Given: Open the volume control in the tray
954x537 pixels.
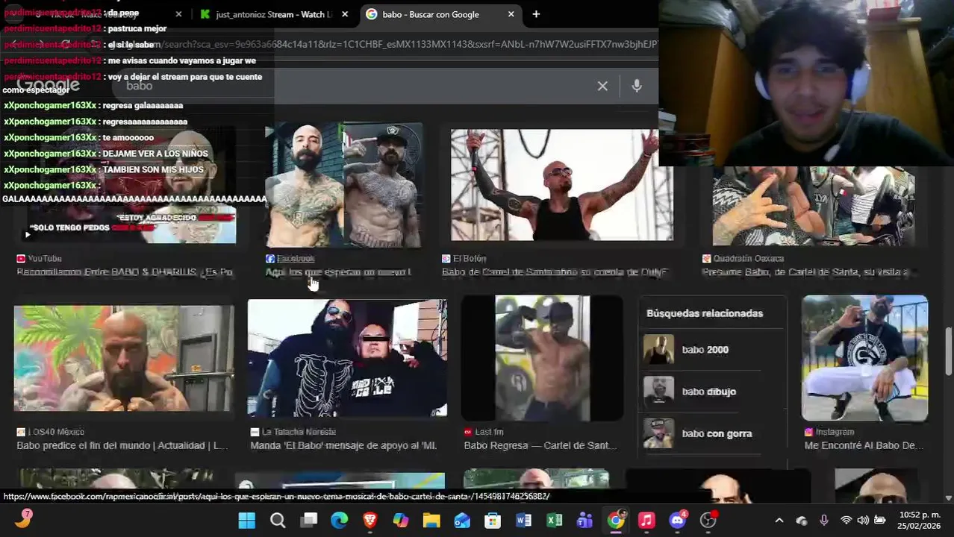Looking at the screenshot, I should coord(863,520).
